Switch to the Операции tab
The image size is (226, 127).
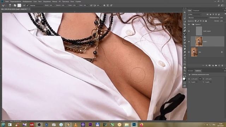[x=196, y=11]
